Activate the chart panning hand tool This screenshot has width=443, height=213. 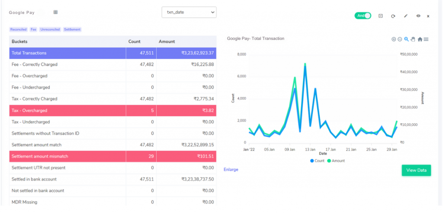(413, 39)
